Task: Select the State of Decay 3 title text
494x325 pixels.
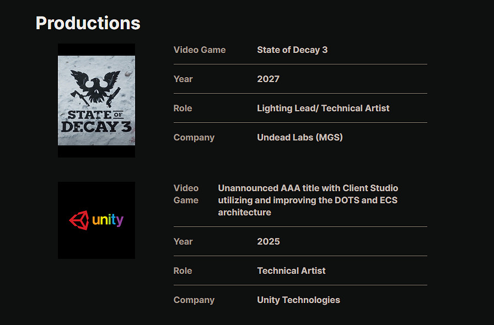Action: [x=292, y=50]
